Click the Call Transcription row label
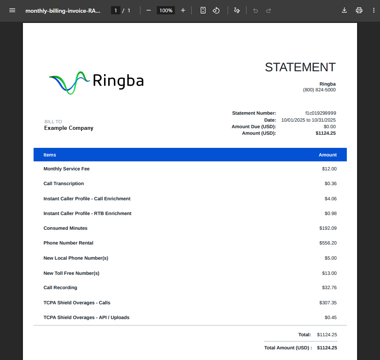 pos(63,183)
